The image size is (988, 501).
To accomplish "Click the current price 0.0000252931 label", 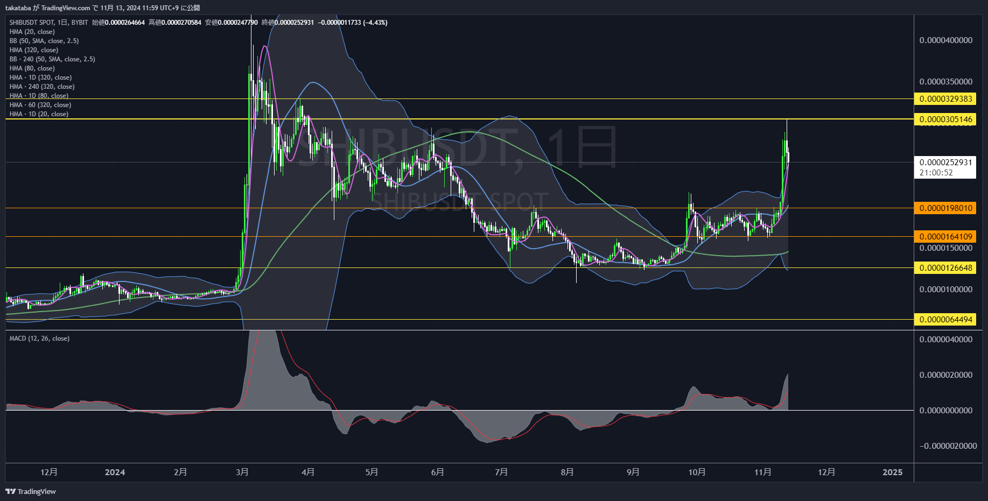I will coord(945,163).
